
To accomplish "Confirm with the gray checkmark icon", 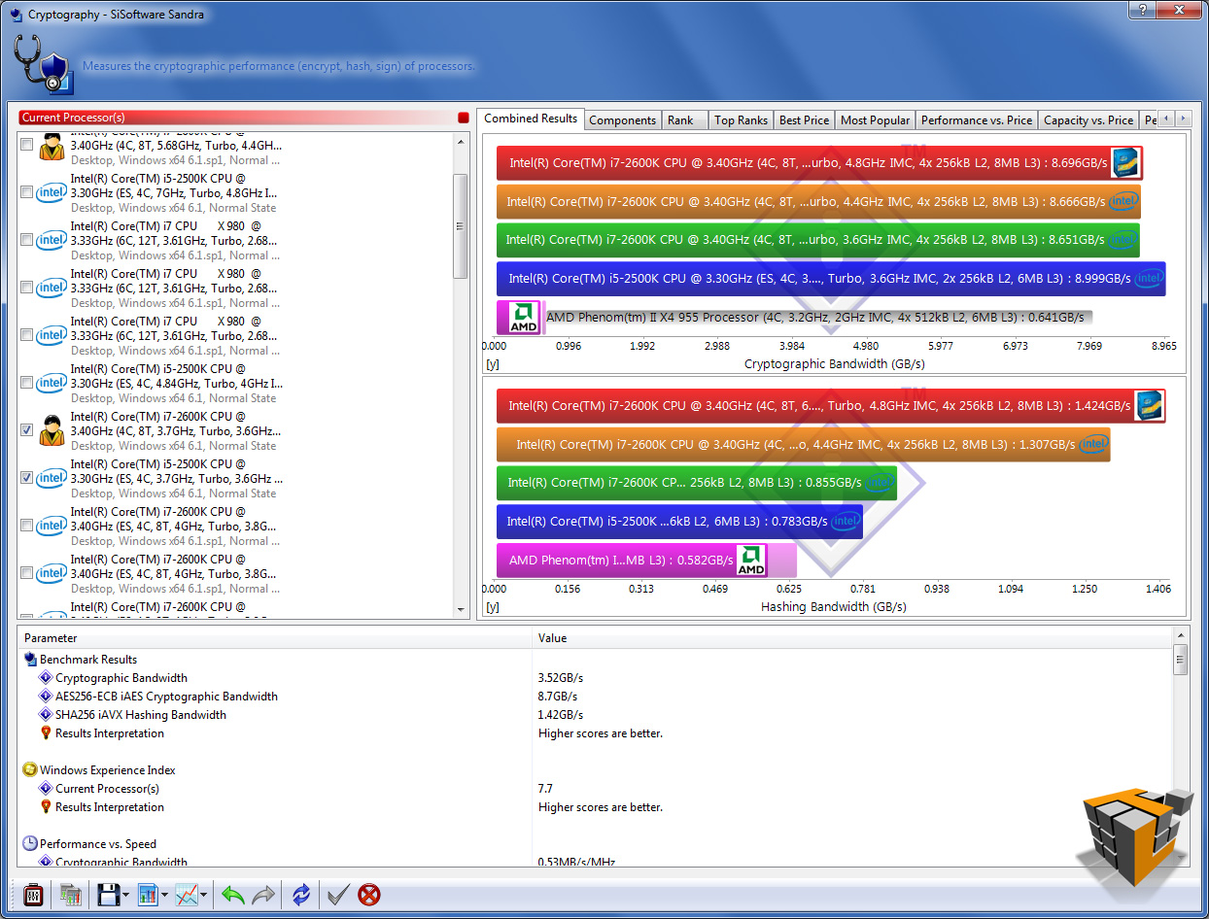I will pos(337,895).
